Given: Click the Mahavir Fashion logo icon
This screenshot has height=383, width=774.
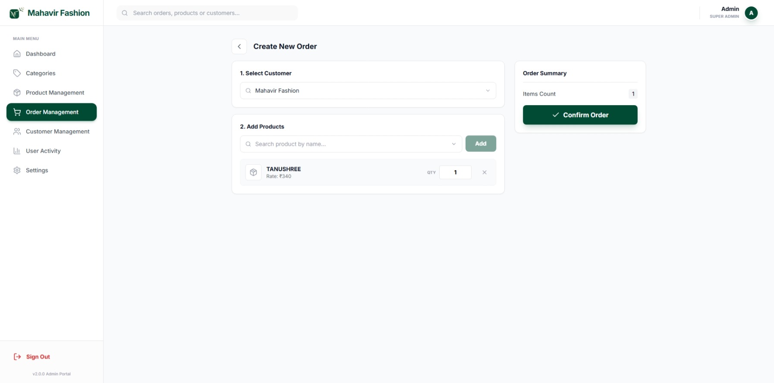Looking at the screenshot, I should click(x=16, y=13).
